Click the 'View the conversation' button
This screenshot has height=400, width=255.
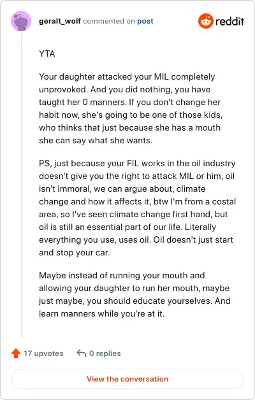coord(127,379)
